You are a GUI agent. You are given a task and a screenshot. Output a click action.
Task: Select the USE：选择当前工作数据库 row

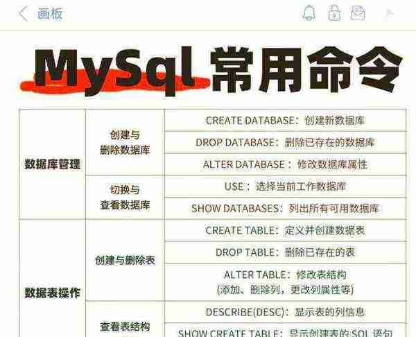tap(285, 187)
